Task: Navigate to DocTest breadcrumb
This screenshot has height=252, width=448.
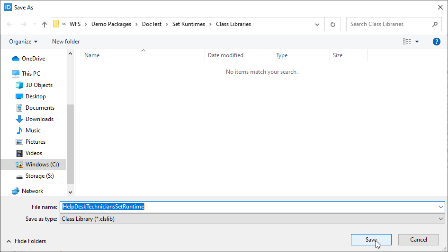Action: [x=152, y=24]
